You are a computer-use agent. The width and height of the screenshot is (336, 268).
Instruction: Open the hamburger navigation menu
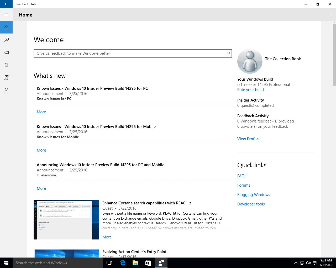(x=6, y=15)
